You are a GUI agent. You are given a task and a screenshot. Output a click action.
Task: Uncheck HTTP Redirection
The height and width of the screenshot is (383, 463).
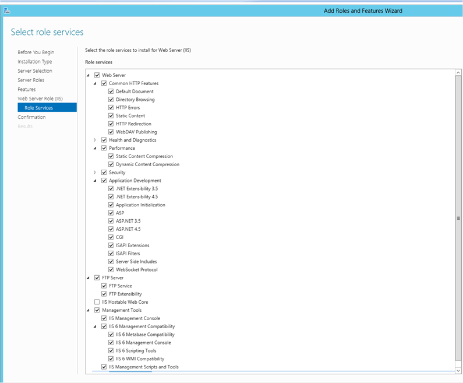click(x=111, y=124)
